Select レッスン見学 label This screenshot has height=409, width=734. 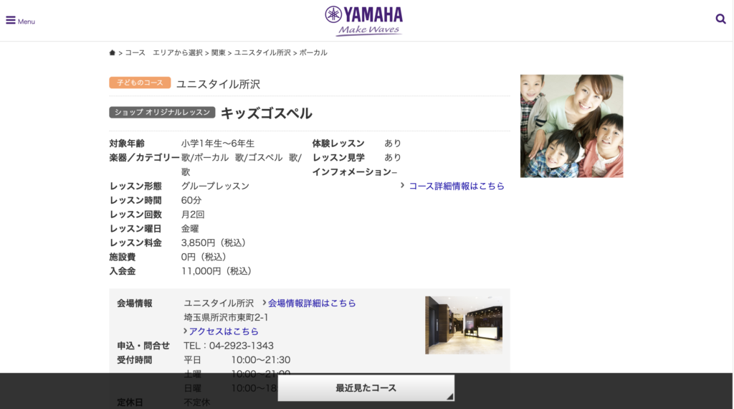coord(338,157)
